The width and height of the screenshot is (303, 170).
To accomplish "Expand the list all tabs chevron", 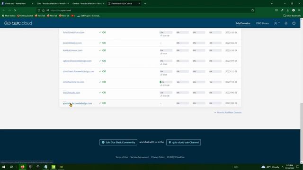I will 271,3.
